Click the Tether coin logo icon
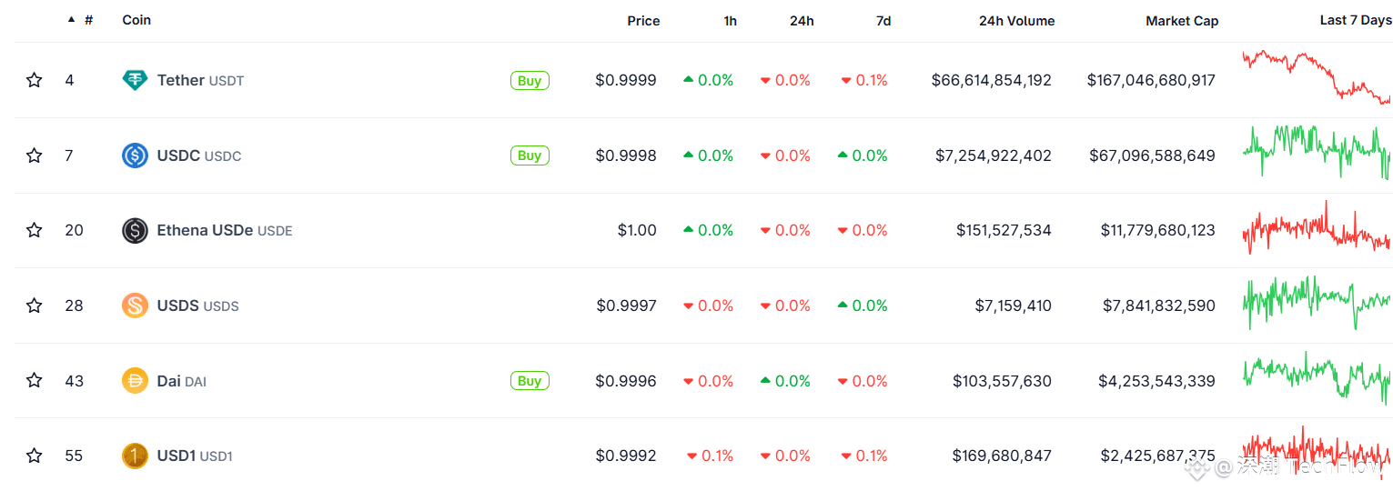Screen dimensions: 1393x491 135,80
